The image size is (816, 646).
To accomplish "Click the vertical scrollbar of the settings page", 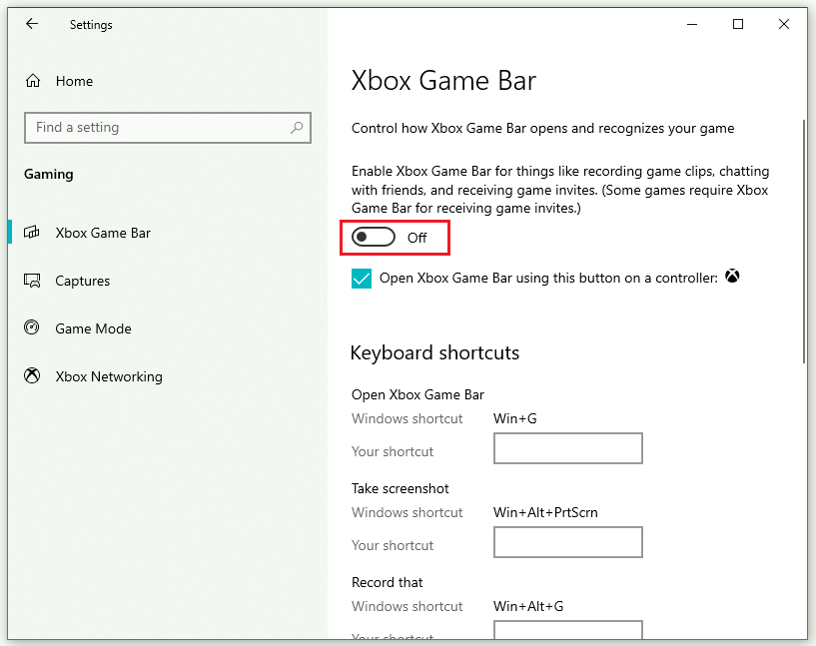I will (804, 242).
